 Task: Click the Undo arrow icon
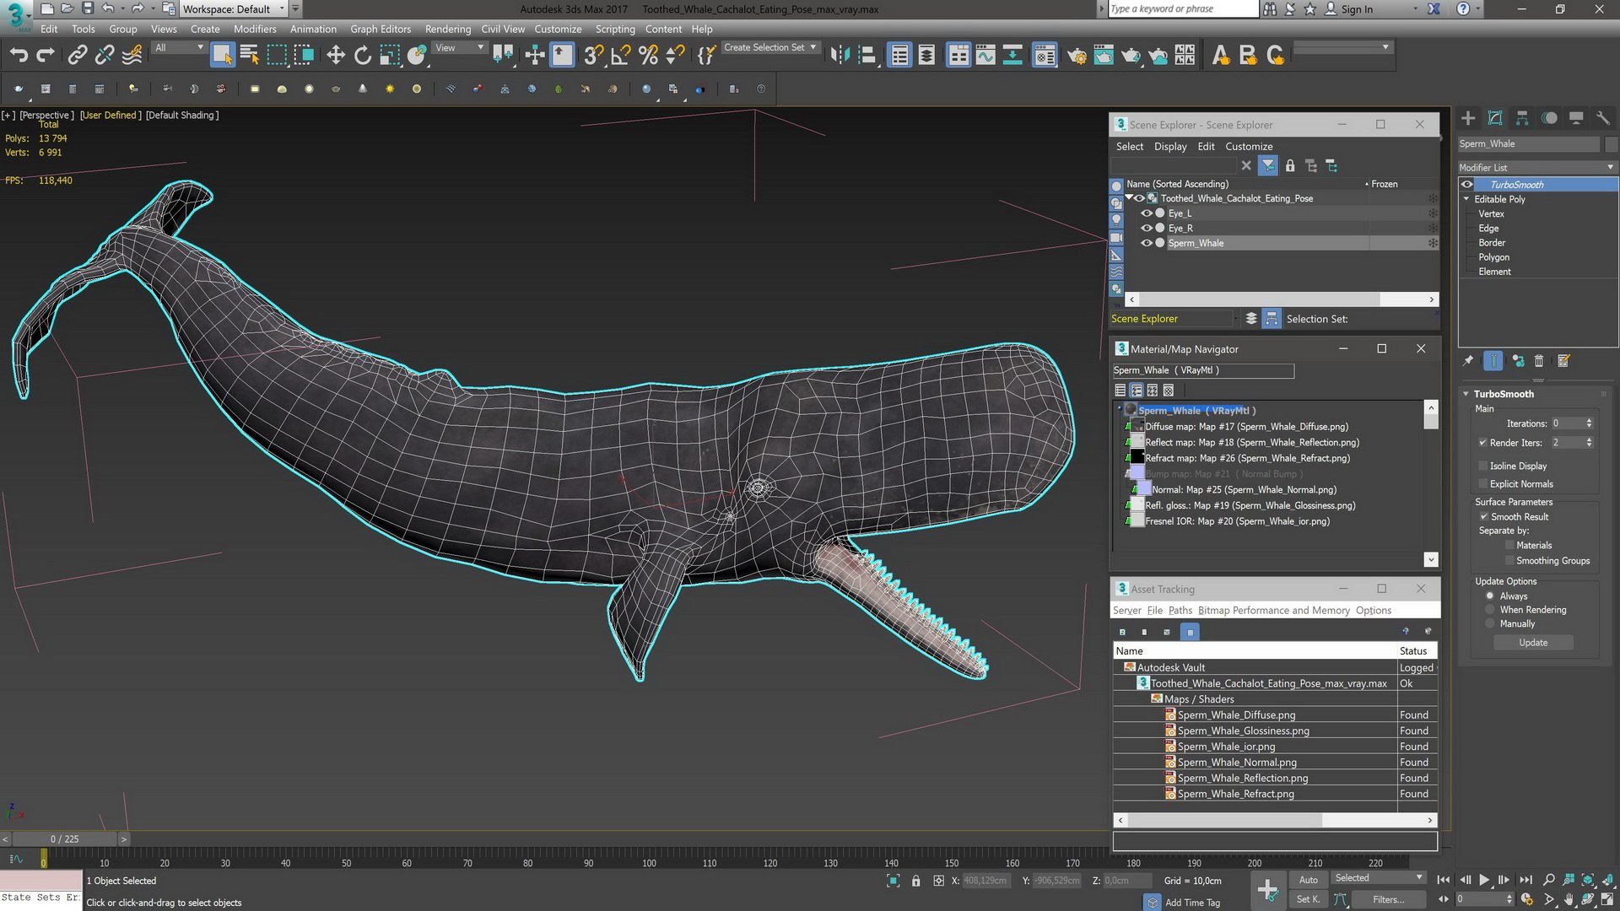click(x=19, y=56)
